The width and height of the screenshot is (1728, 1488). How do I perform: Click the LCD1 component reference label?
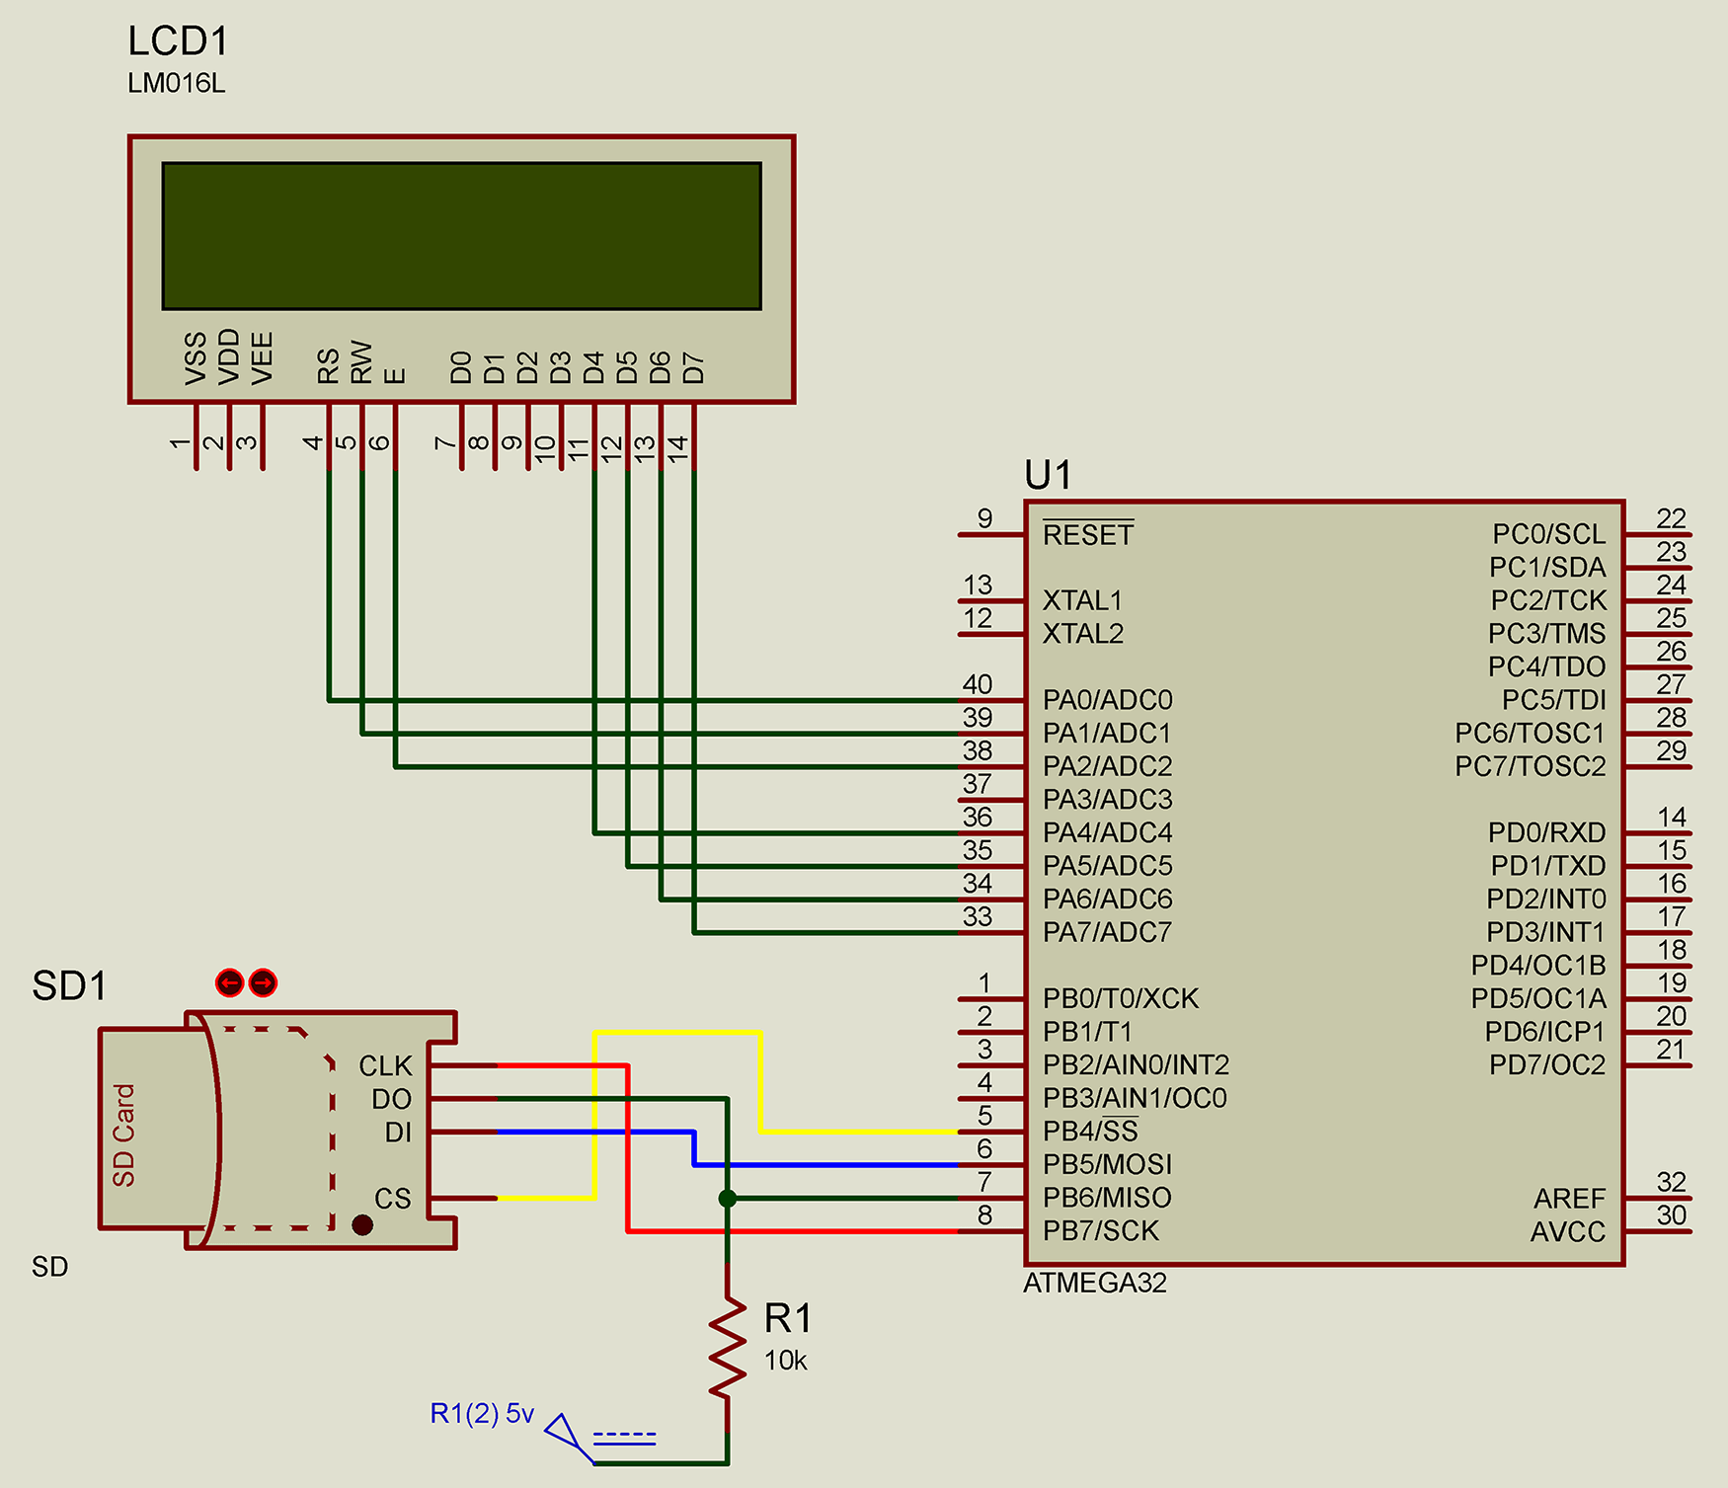[179, 41]
